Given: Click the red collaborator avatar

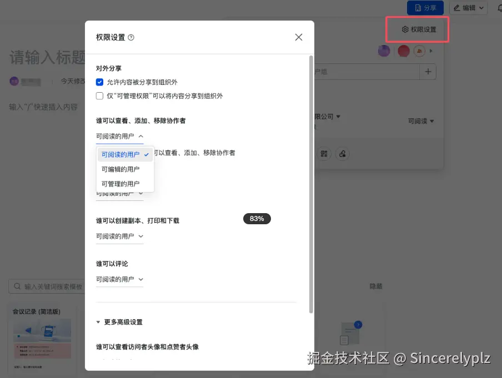Looking at the screenshot, I should point(403,51).
